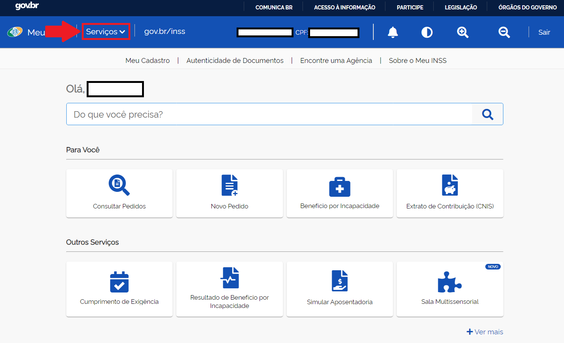This screenshot has width=564, height=343.
Task: Click the notifications bell icon
Action: (x=393, y=32)
